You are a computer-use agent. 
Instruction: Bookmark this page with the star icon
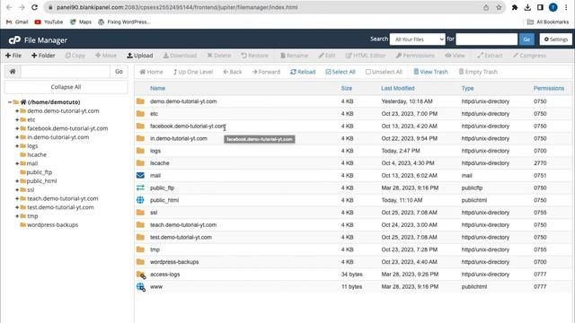point(499,7)
